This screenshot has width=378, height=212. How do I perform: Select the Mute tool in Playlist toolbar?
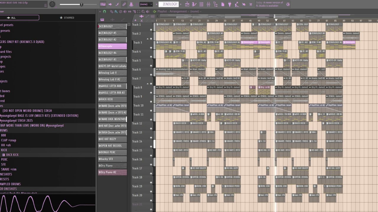click(125, 11)
